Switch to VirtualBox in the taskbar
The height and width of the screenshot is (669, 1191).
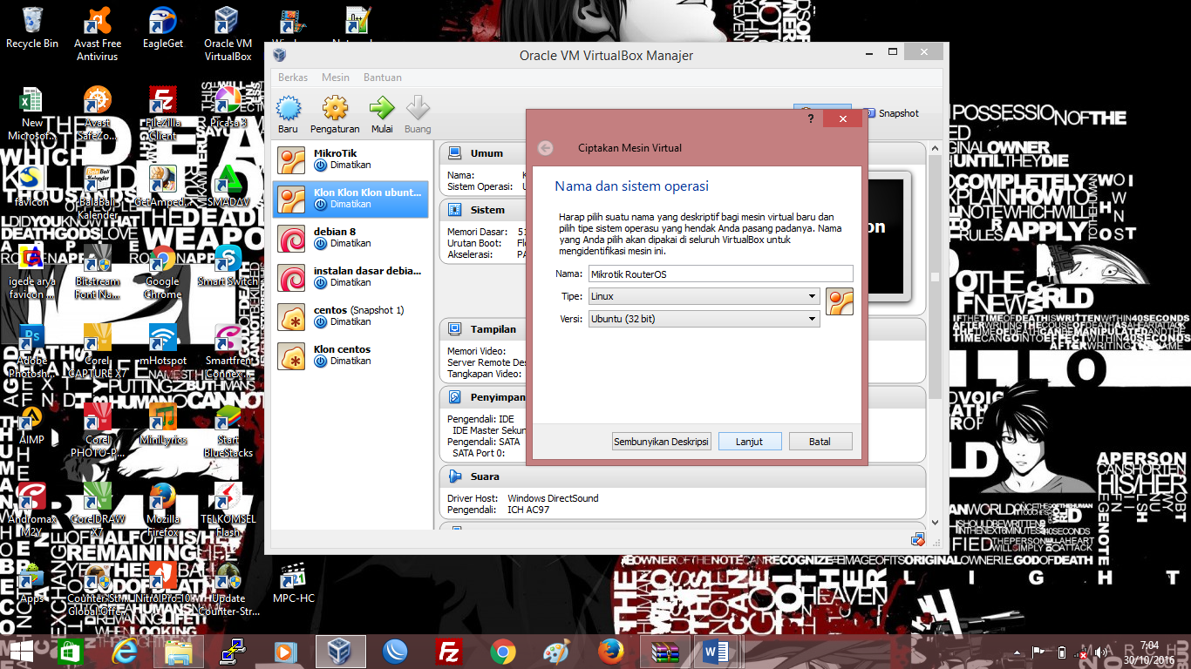click(x=341, y=652)
